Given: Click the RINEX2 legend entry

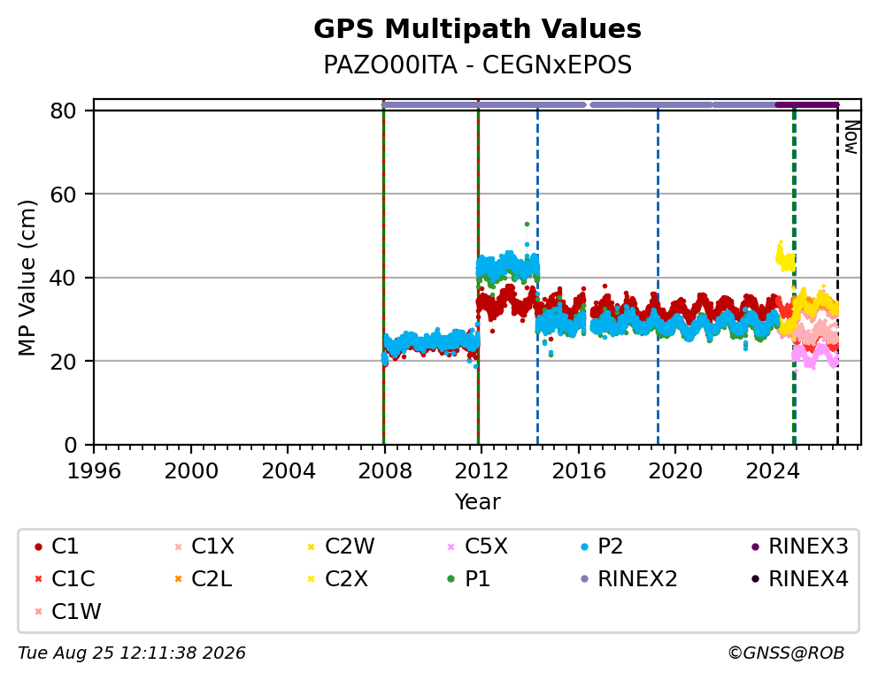Looking at the screenshot, I should point(628,579).
